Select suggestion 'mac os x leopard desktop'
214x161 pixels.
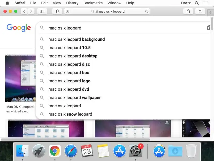(x=123, y=56)
